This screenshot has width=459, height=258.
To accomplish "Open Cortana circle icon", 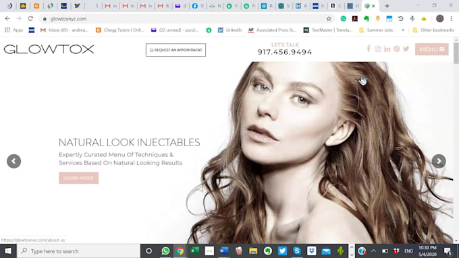I will point(148,251).
